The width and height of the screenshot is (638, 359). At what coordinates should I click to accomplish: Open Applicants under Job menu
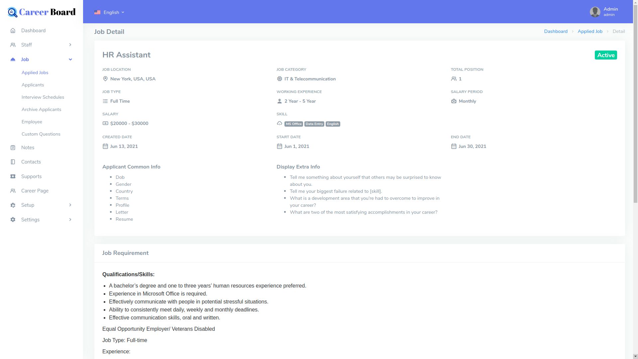[x=33, y=85]
